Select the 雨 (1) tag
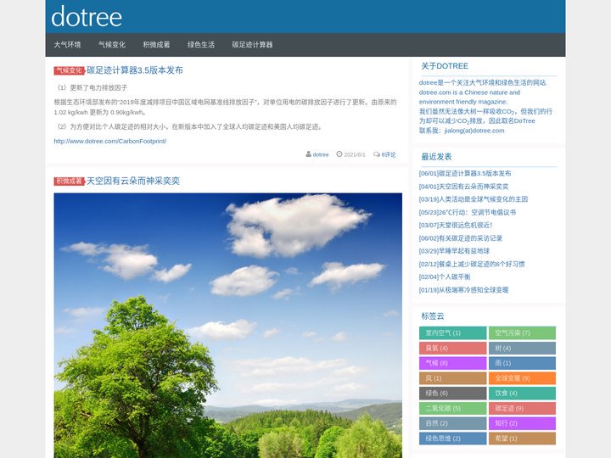611x458 pixels. tap(522, 363)
